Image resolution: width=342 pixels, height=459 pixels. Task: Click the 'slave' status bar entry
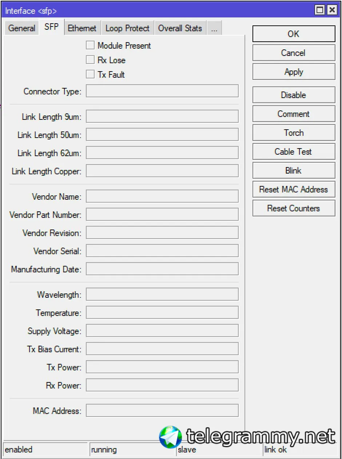tap(219, 450)
